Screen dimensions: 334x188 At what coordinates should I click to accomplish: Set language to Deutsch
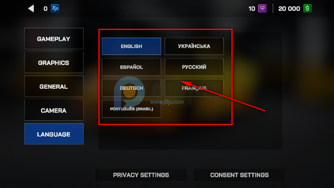click(x=131, y=88)
